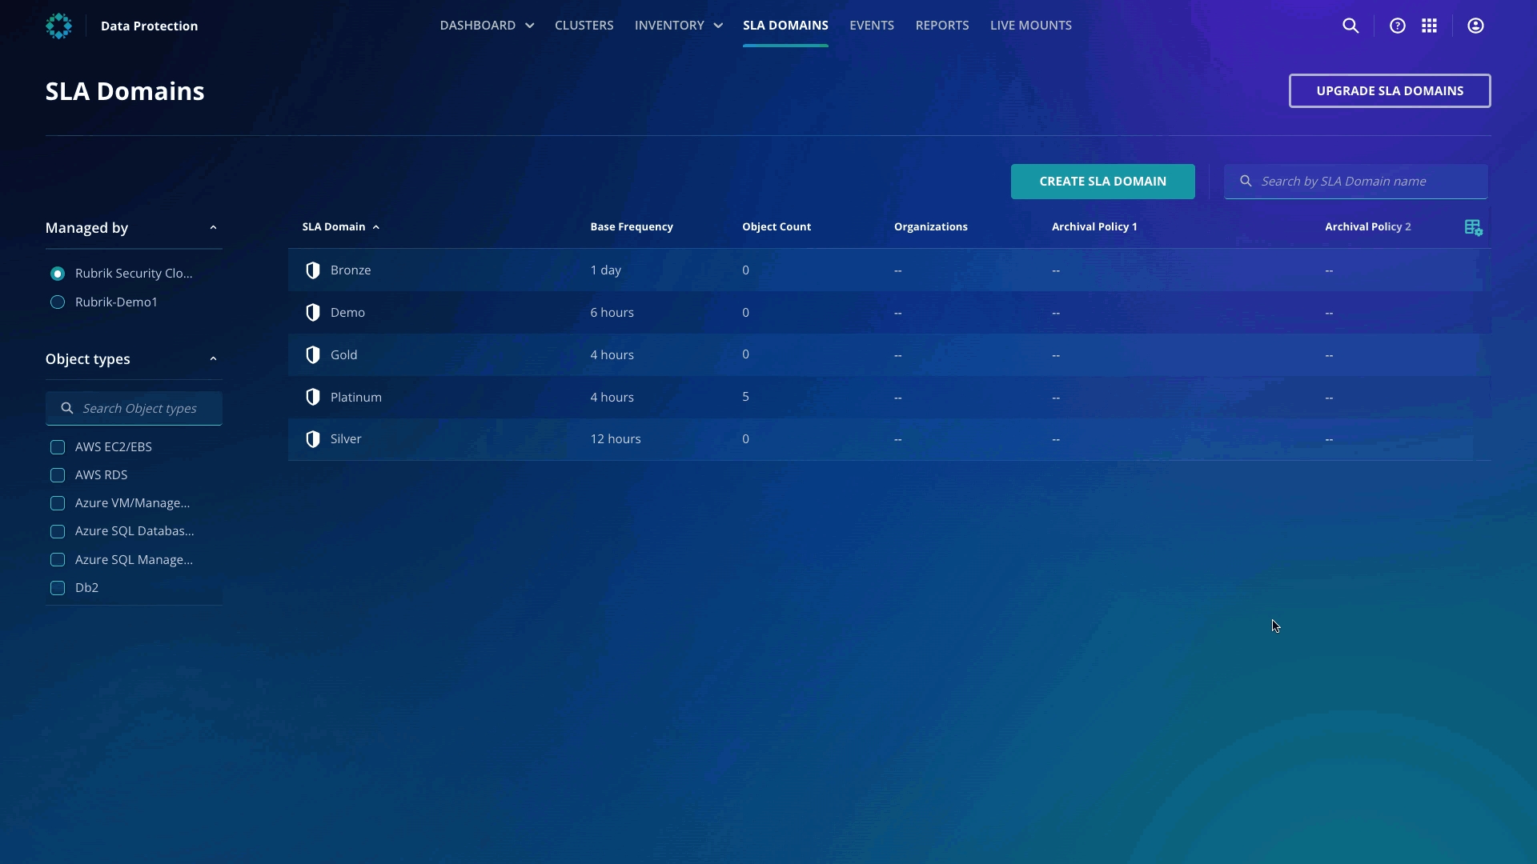
Task: Click the shield icon beside Platinum
Action: pos(313,397)
